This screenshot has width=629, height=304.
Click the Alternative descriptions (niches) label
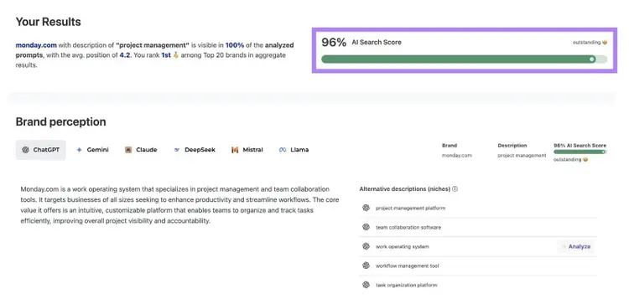[x=405, y=188]
